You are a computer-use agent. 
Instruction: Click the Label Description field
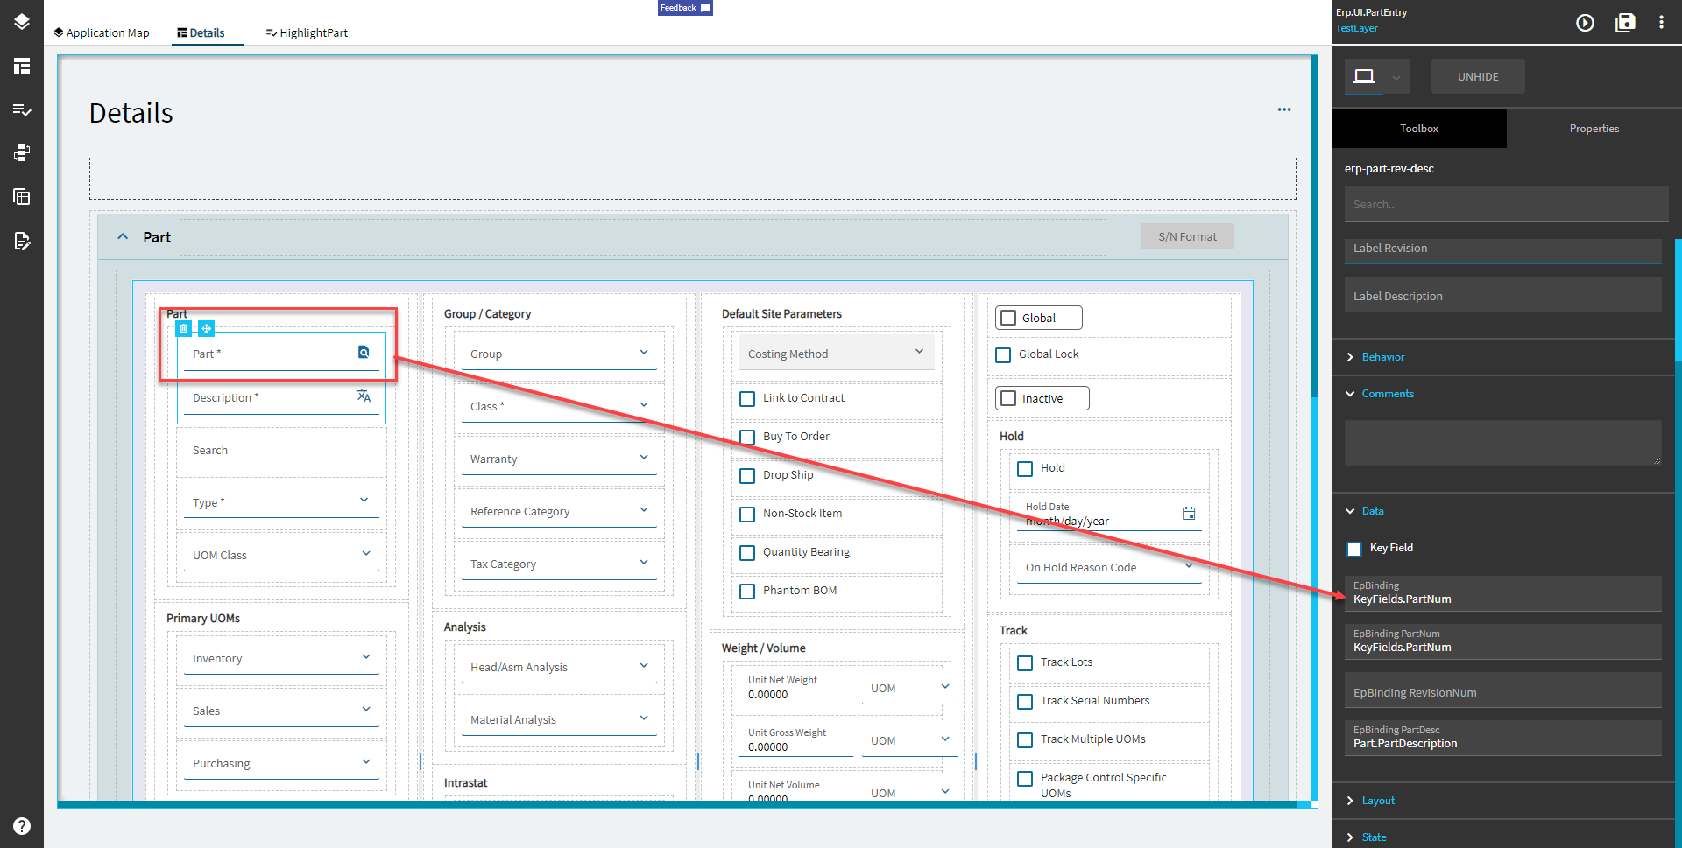click(x=1503, y=295)
